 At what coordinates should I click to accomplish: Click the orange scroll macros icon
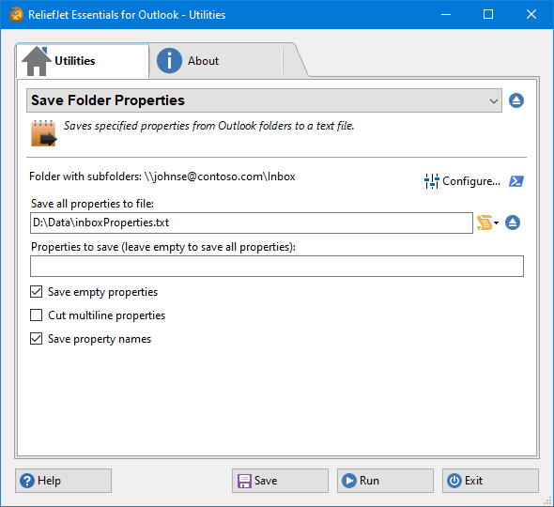tap(485, 223)
